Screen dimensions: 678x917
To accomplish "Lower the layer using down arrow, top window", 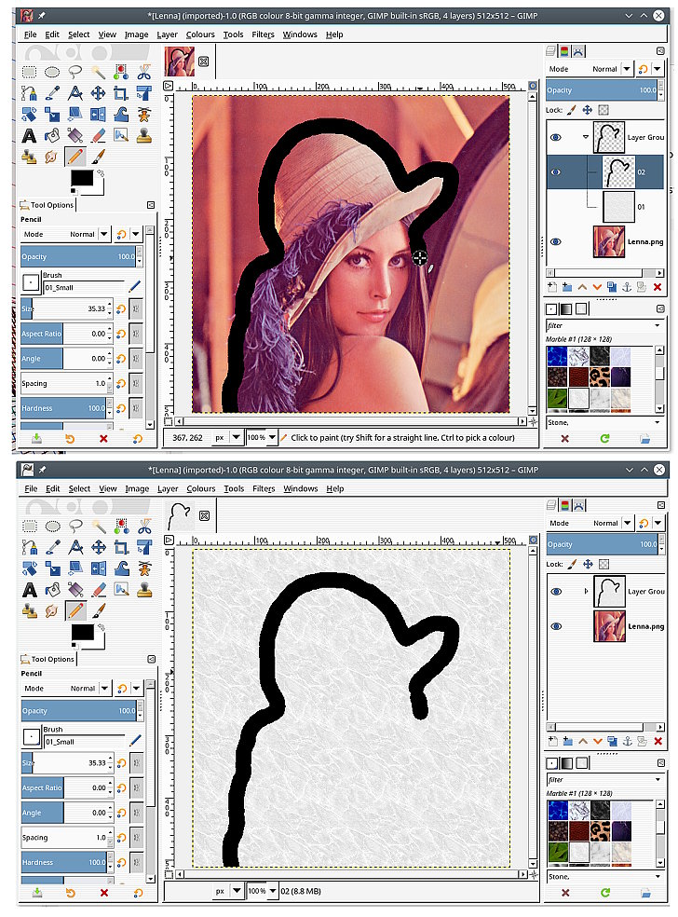I will click(597, 287).
